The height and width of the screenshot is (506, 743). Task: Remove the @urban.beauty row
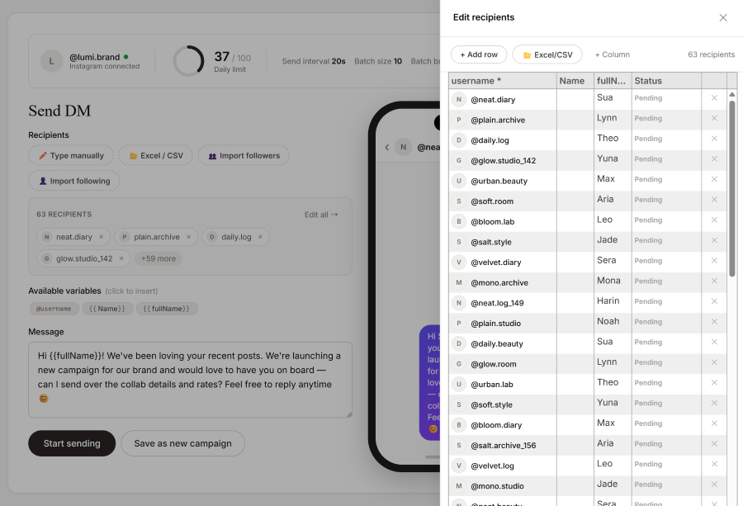714,180
